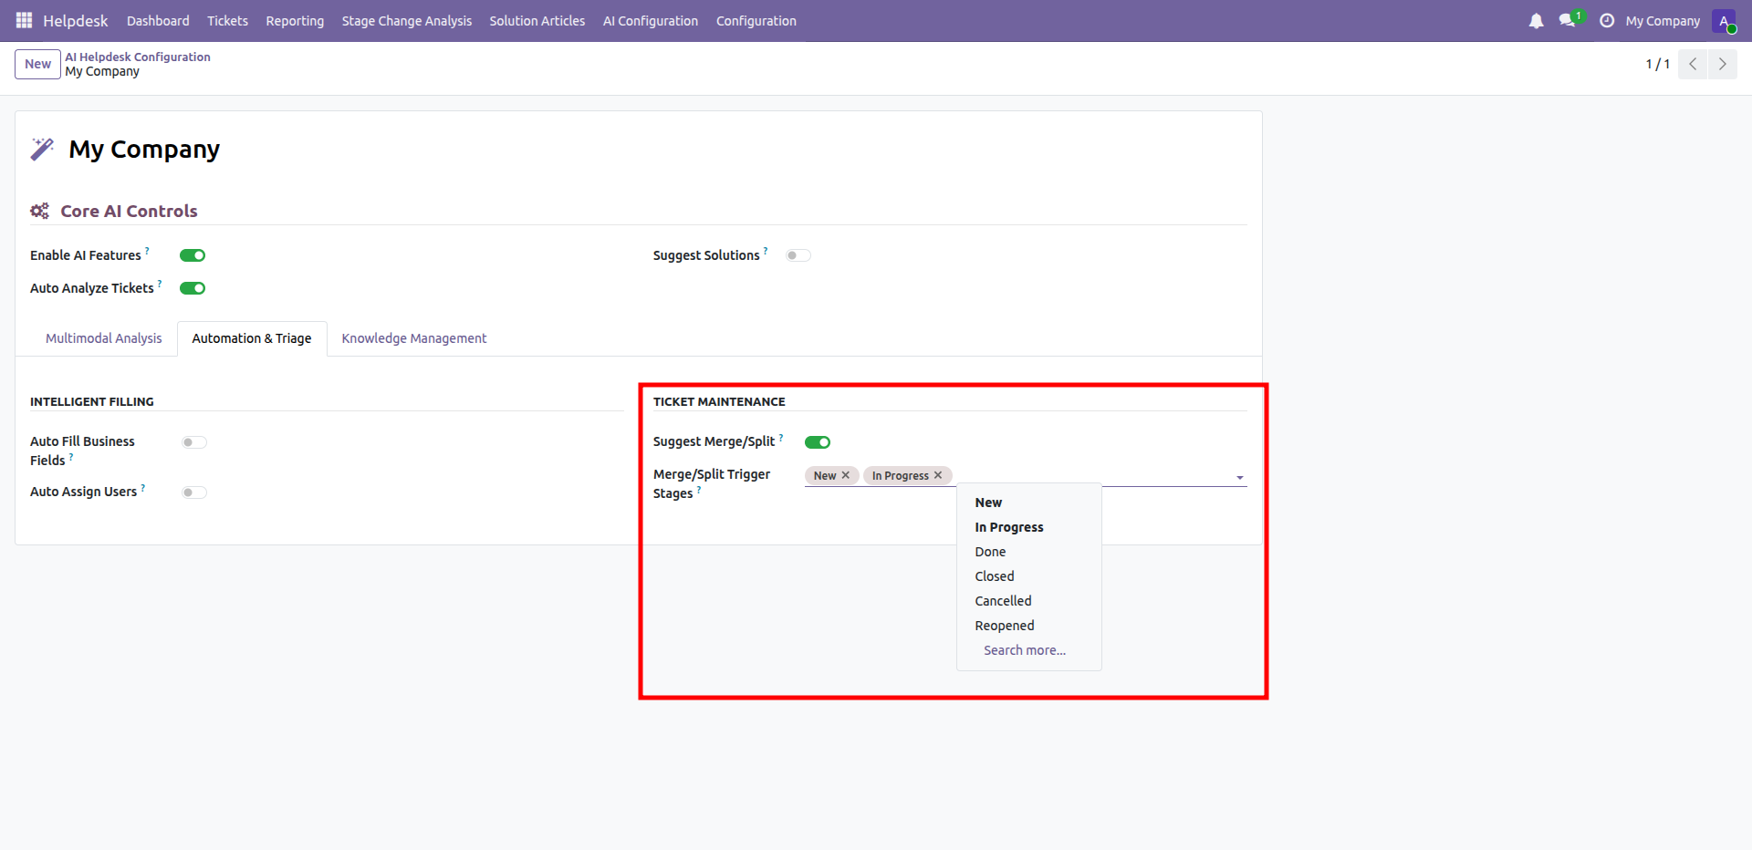Click the Helpdesk app title
Viewport: 1752px width, 850px height.
pos(76,21)
